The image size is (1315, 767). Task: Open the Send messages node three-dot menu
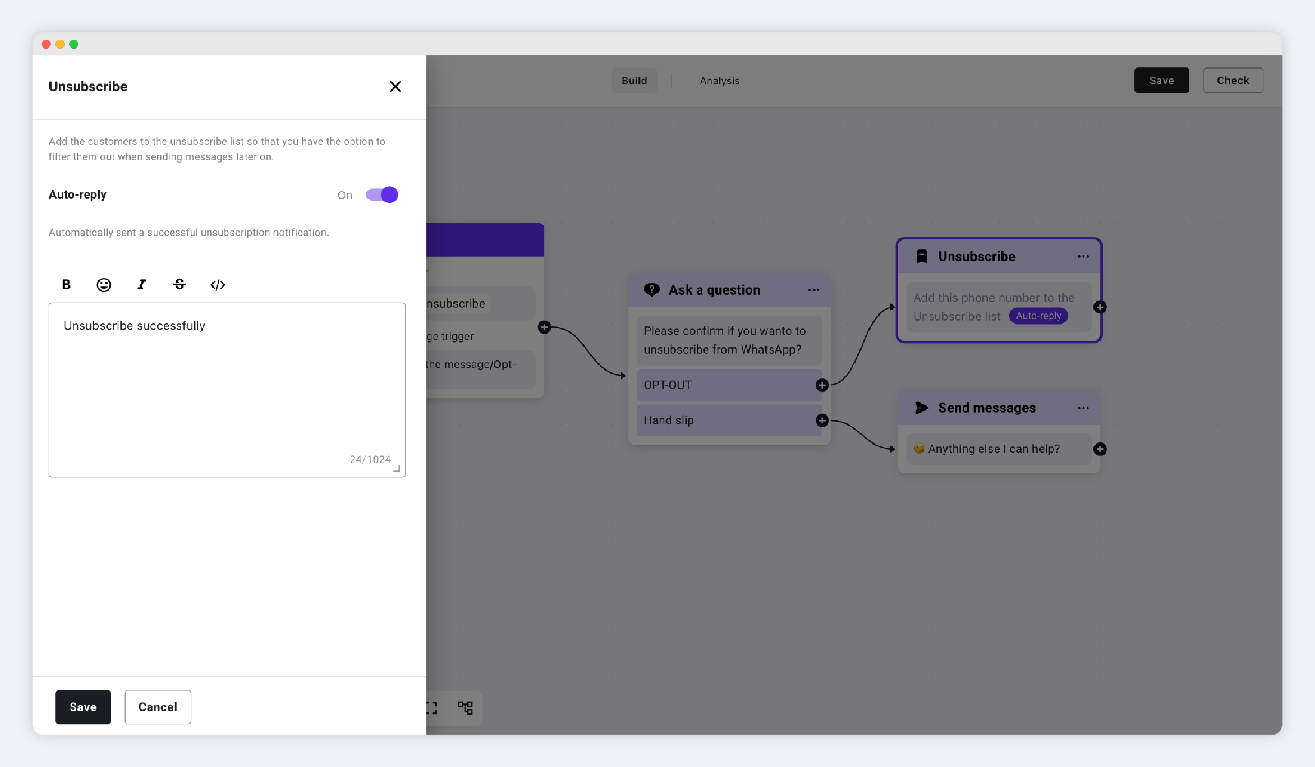[x=1083, y=408]
